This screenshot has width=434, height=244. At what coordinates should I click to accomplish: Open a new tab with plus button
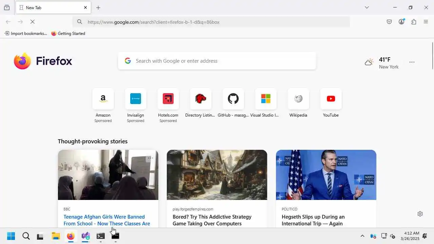(98, 7)
